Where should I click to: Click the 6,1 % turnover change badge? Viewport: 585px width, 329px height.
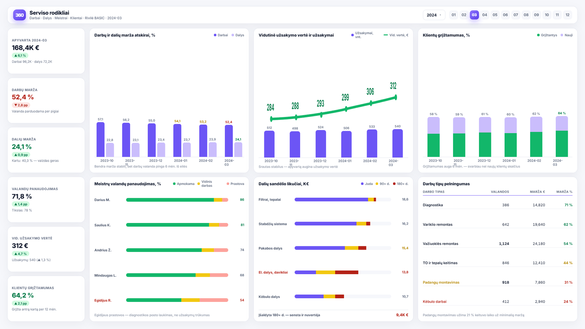[20, 56]
